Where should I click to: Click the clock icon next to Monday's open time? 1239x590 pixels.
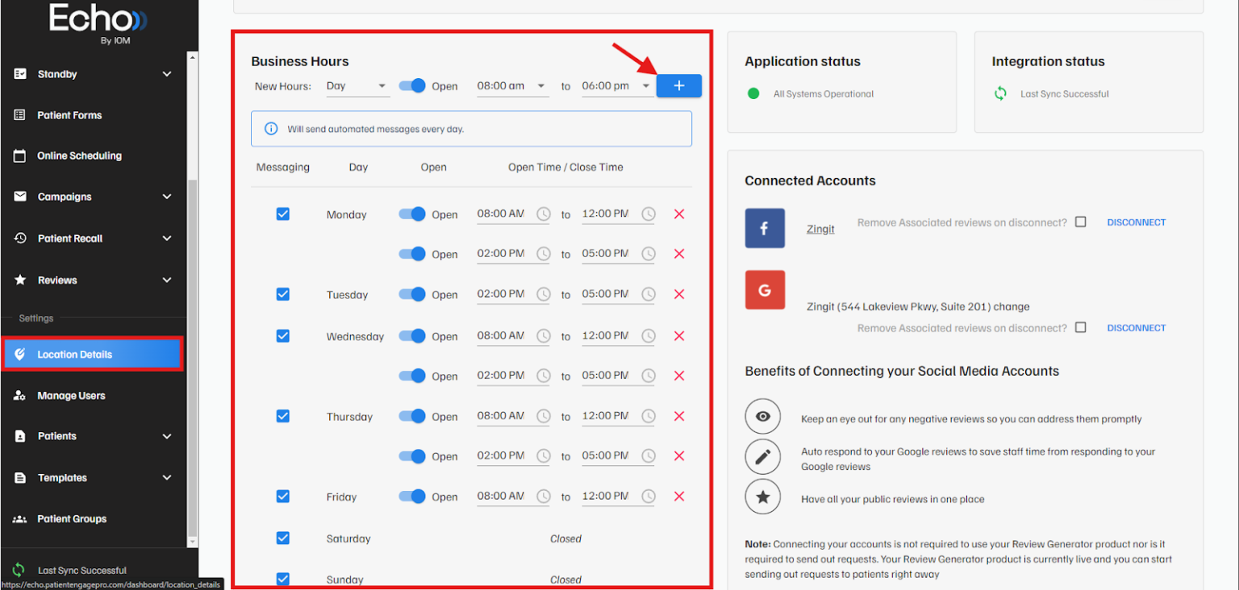pyautogui.click(x=544, y=214)
